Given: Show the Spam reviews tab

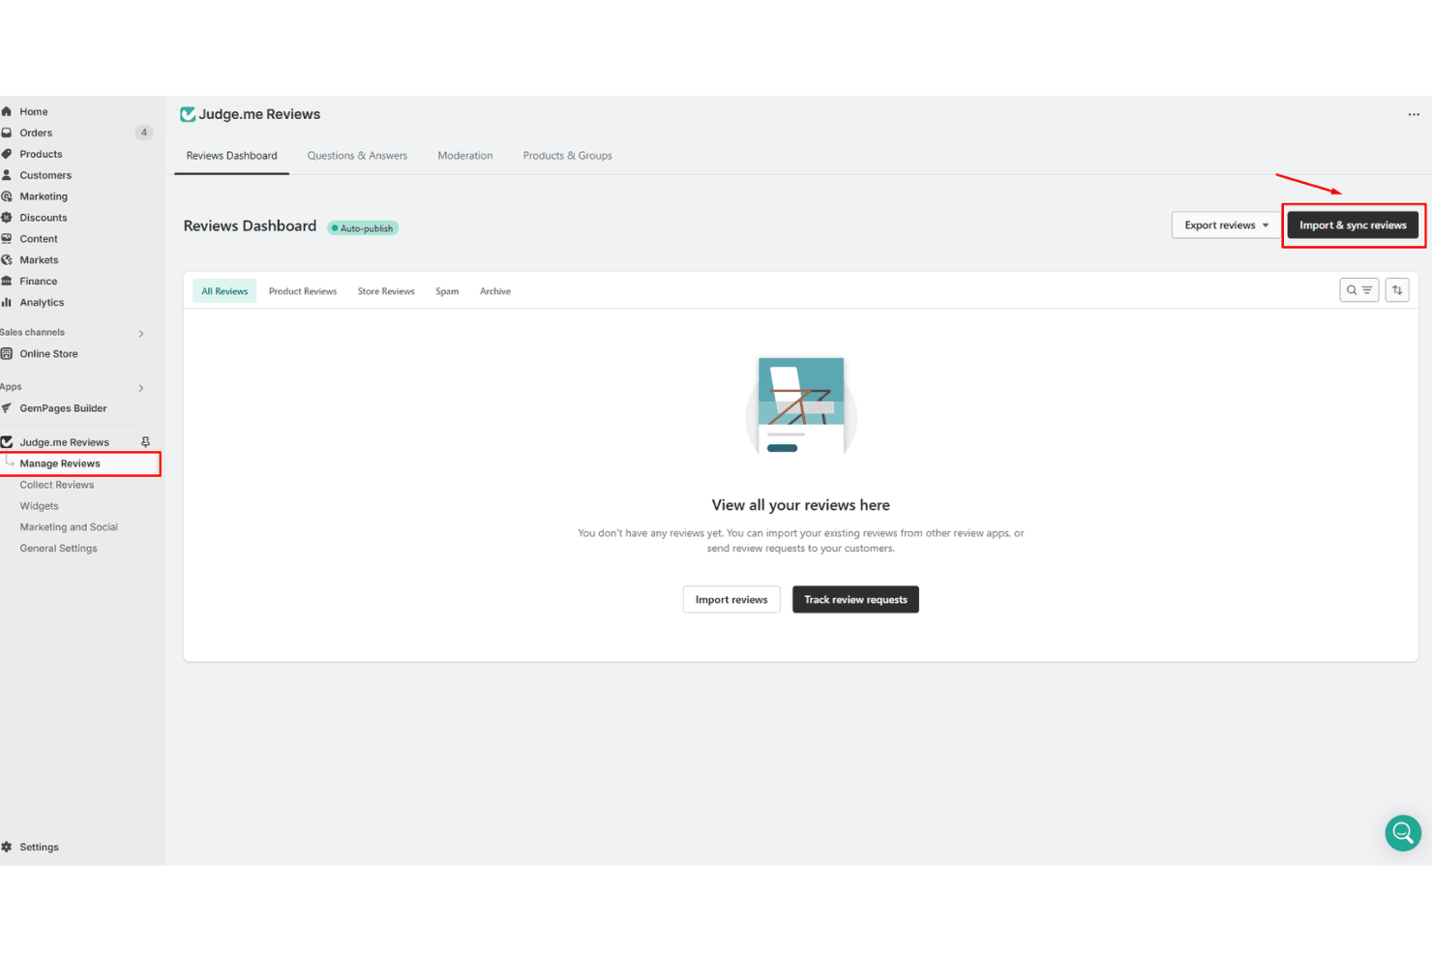Looking at the screenshot, I should [447, 291].
